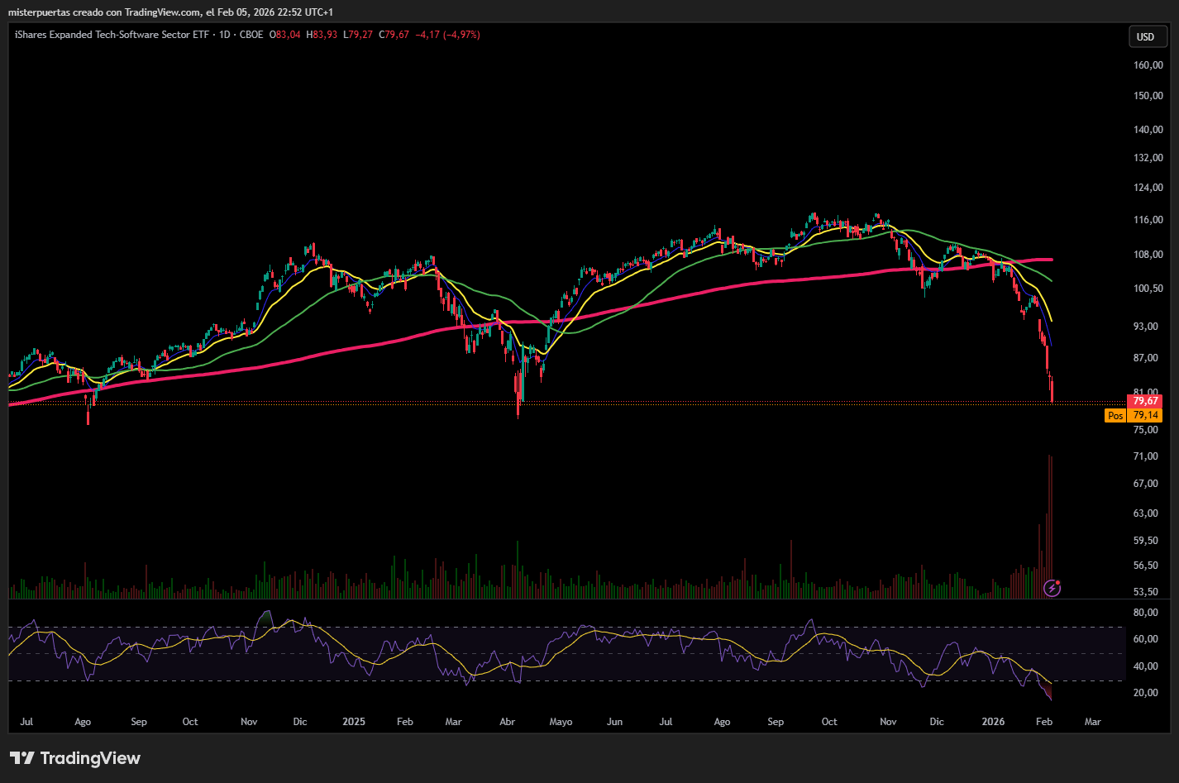This screenshot has height=783, width=1179.
Task: Click the 75,00 price axis label
Action: click(x=1146, y=430)
